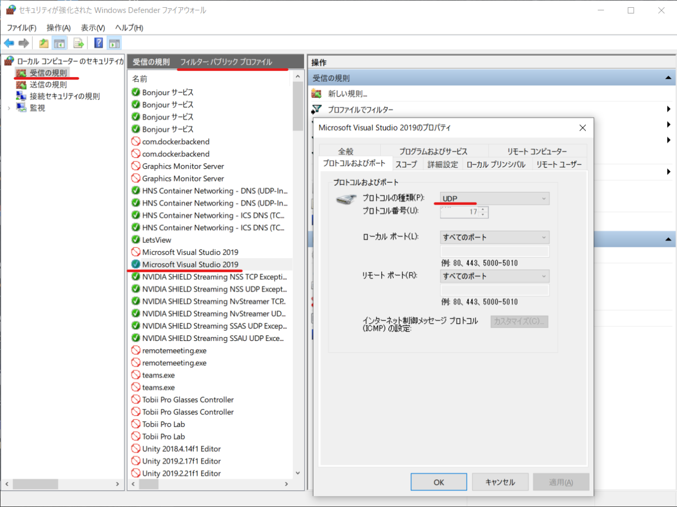The height and width of the screenshot is (507, 677).
Task: Click the monitors icon of 接続セキュリティの規則
Action: 21,96
